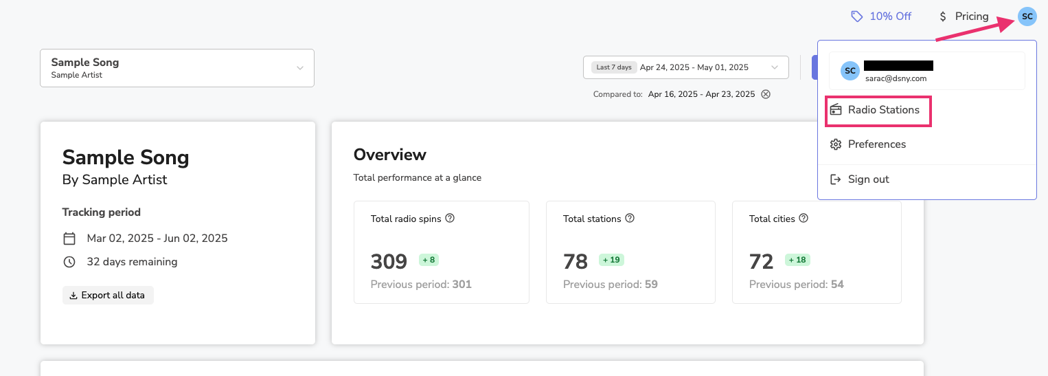Click the Sign out arrow icon
This screenshot has width=1048, height=376.
836,179
